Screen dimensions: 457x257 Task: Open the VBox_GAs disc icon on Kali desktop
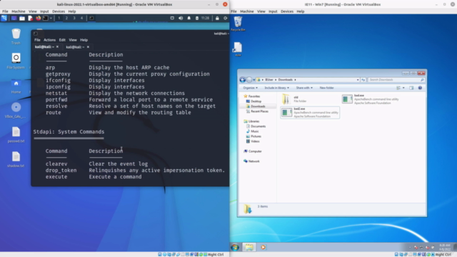click(16, 110)
